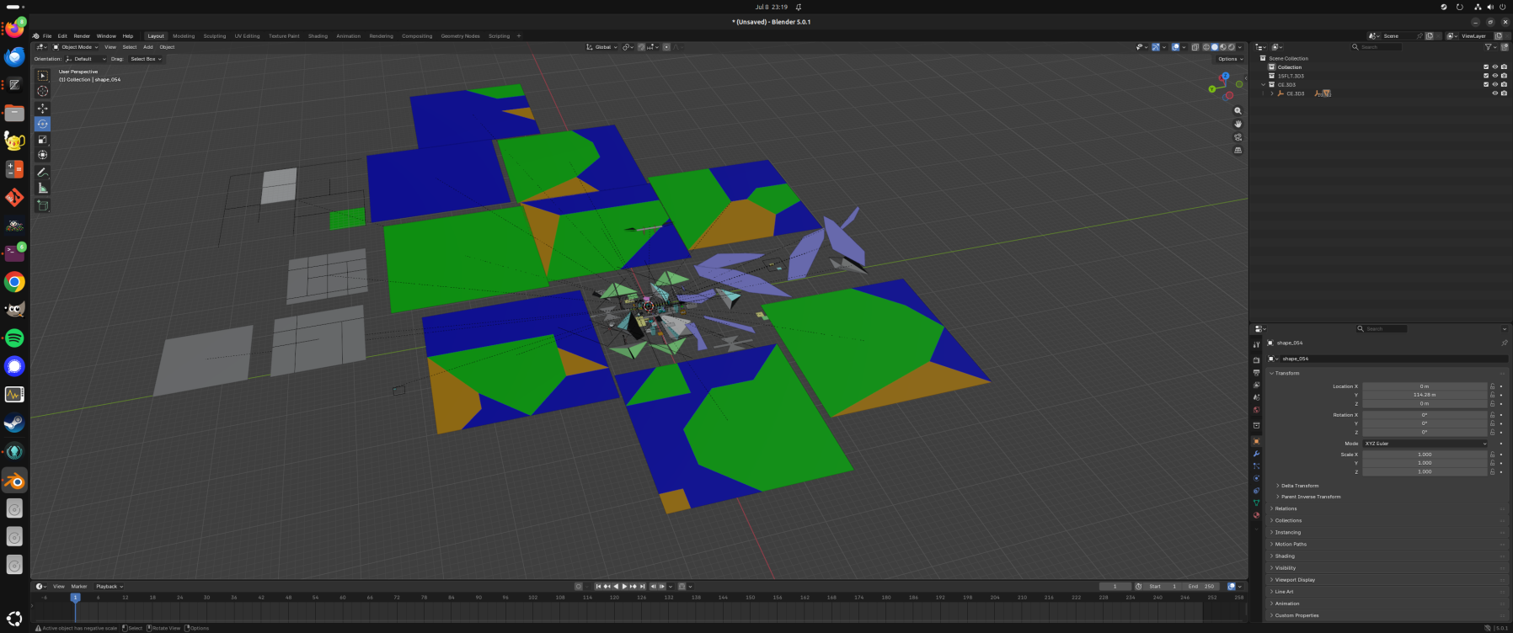Disable render camera for 15FLT.3D3 collection

1505,76
